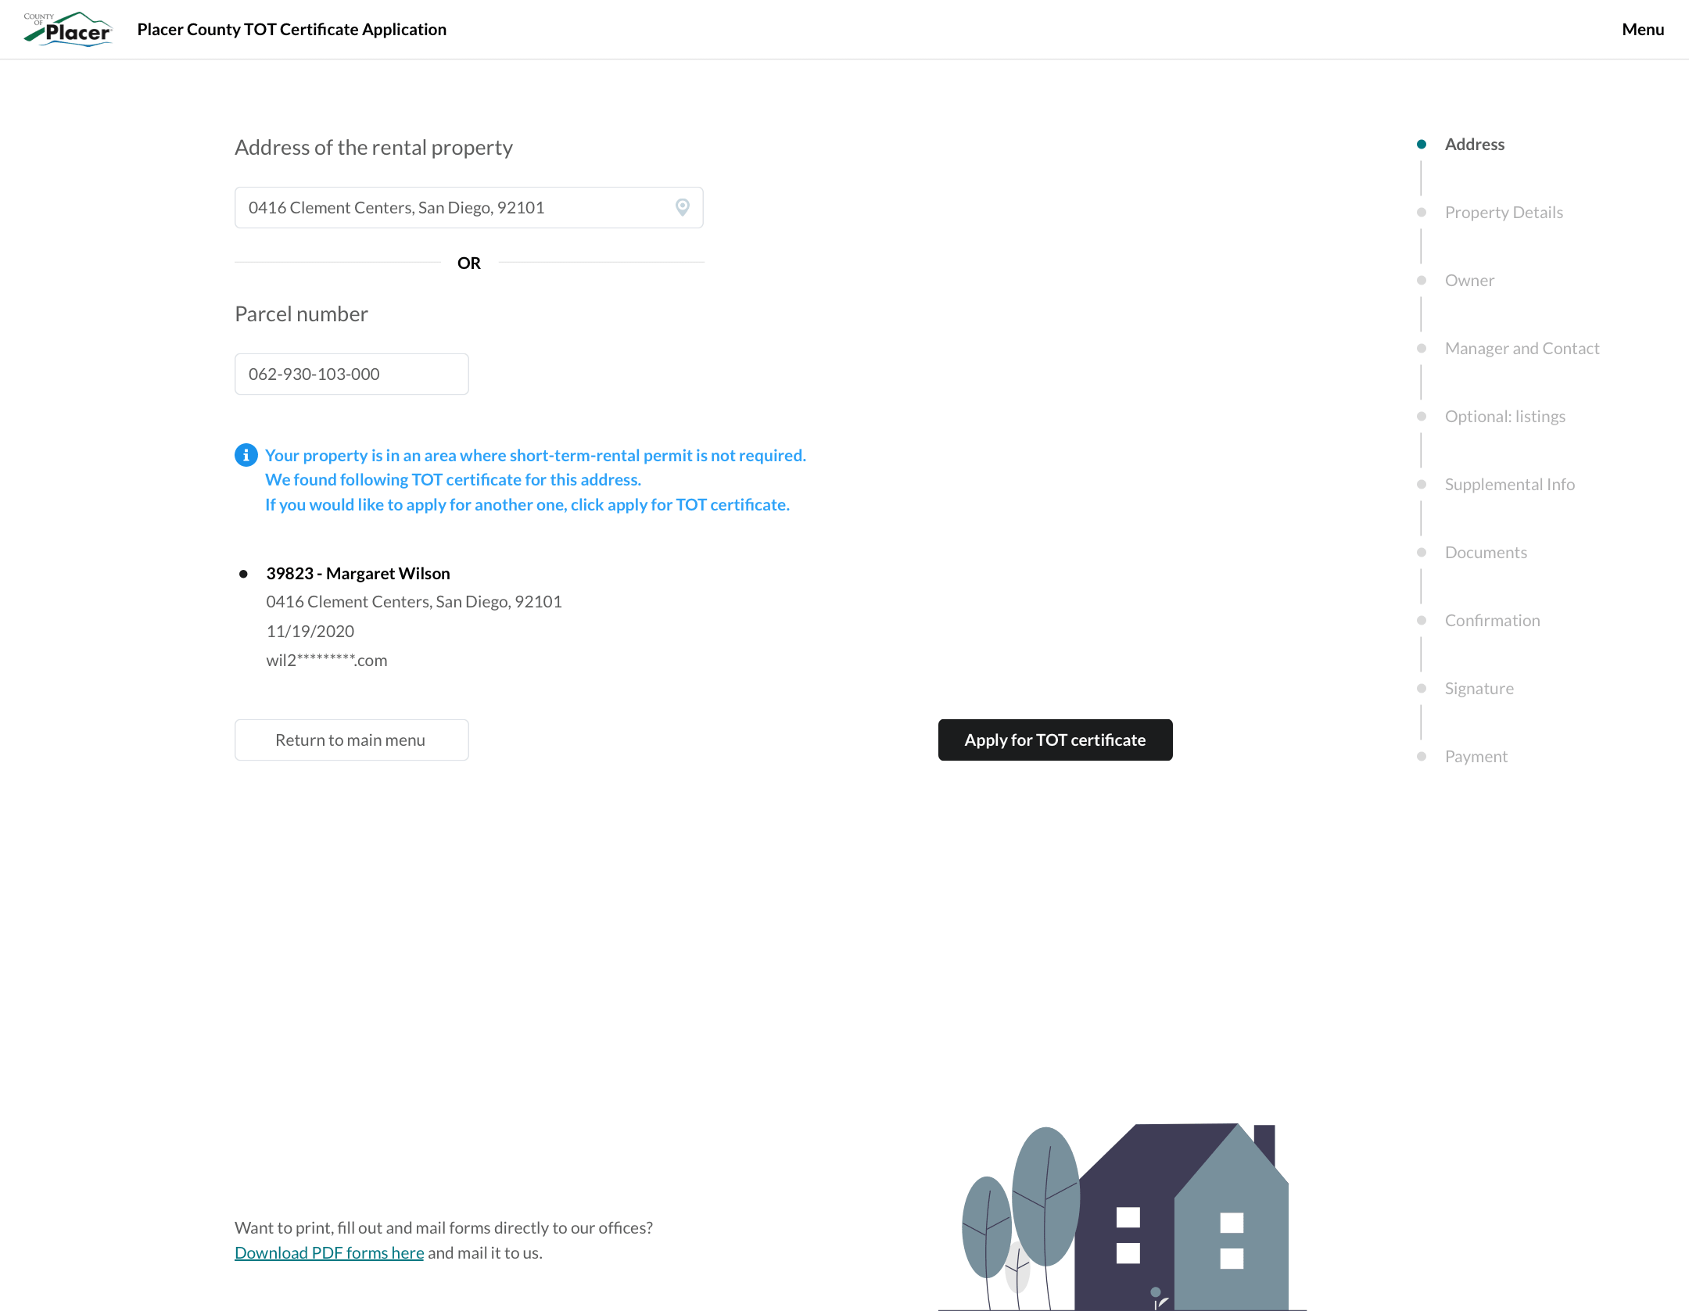Click the Payment step indicator dot
Image resolution: width=1689 pixels, height=1311 pixels.
point(1421,756)
